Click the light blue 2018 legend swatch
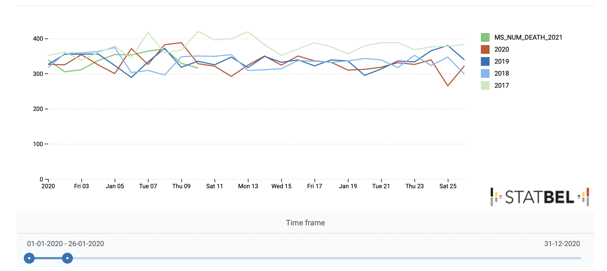Viewport: 607px width, 271px height. coord(485,73)
